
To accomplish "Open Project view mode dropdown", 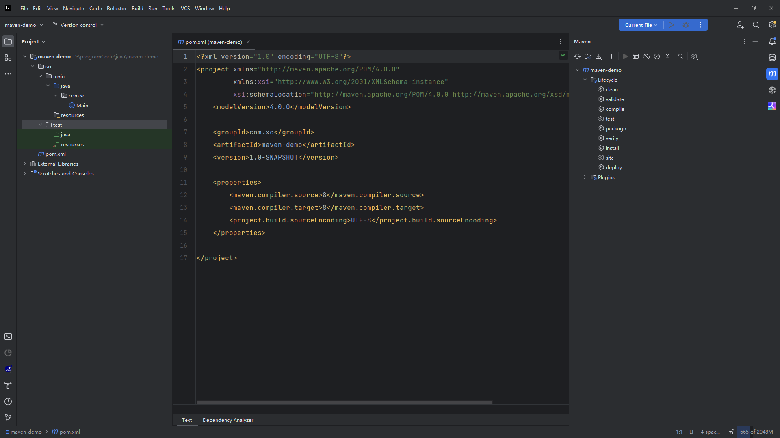I will pos(33,41).
